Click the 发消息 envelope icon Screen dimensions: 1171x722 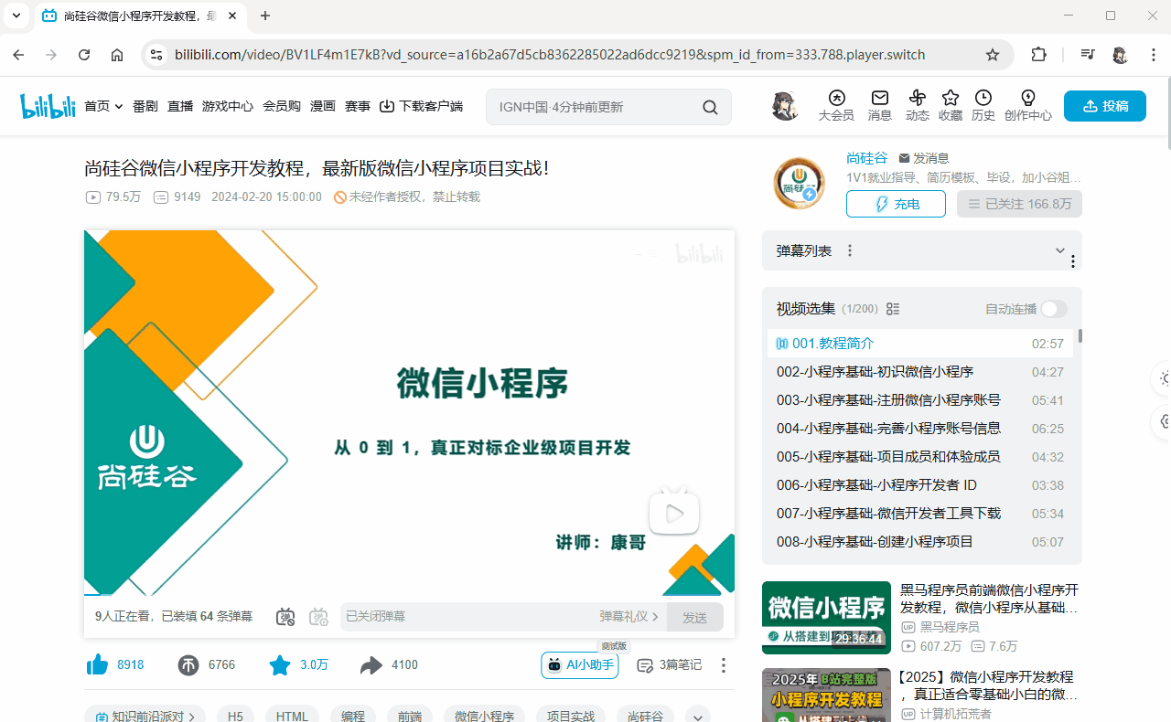905,158
